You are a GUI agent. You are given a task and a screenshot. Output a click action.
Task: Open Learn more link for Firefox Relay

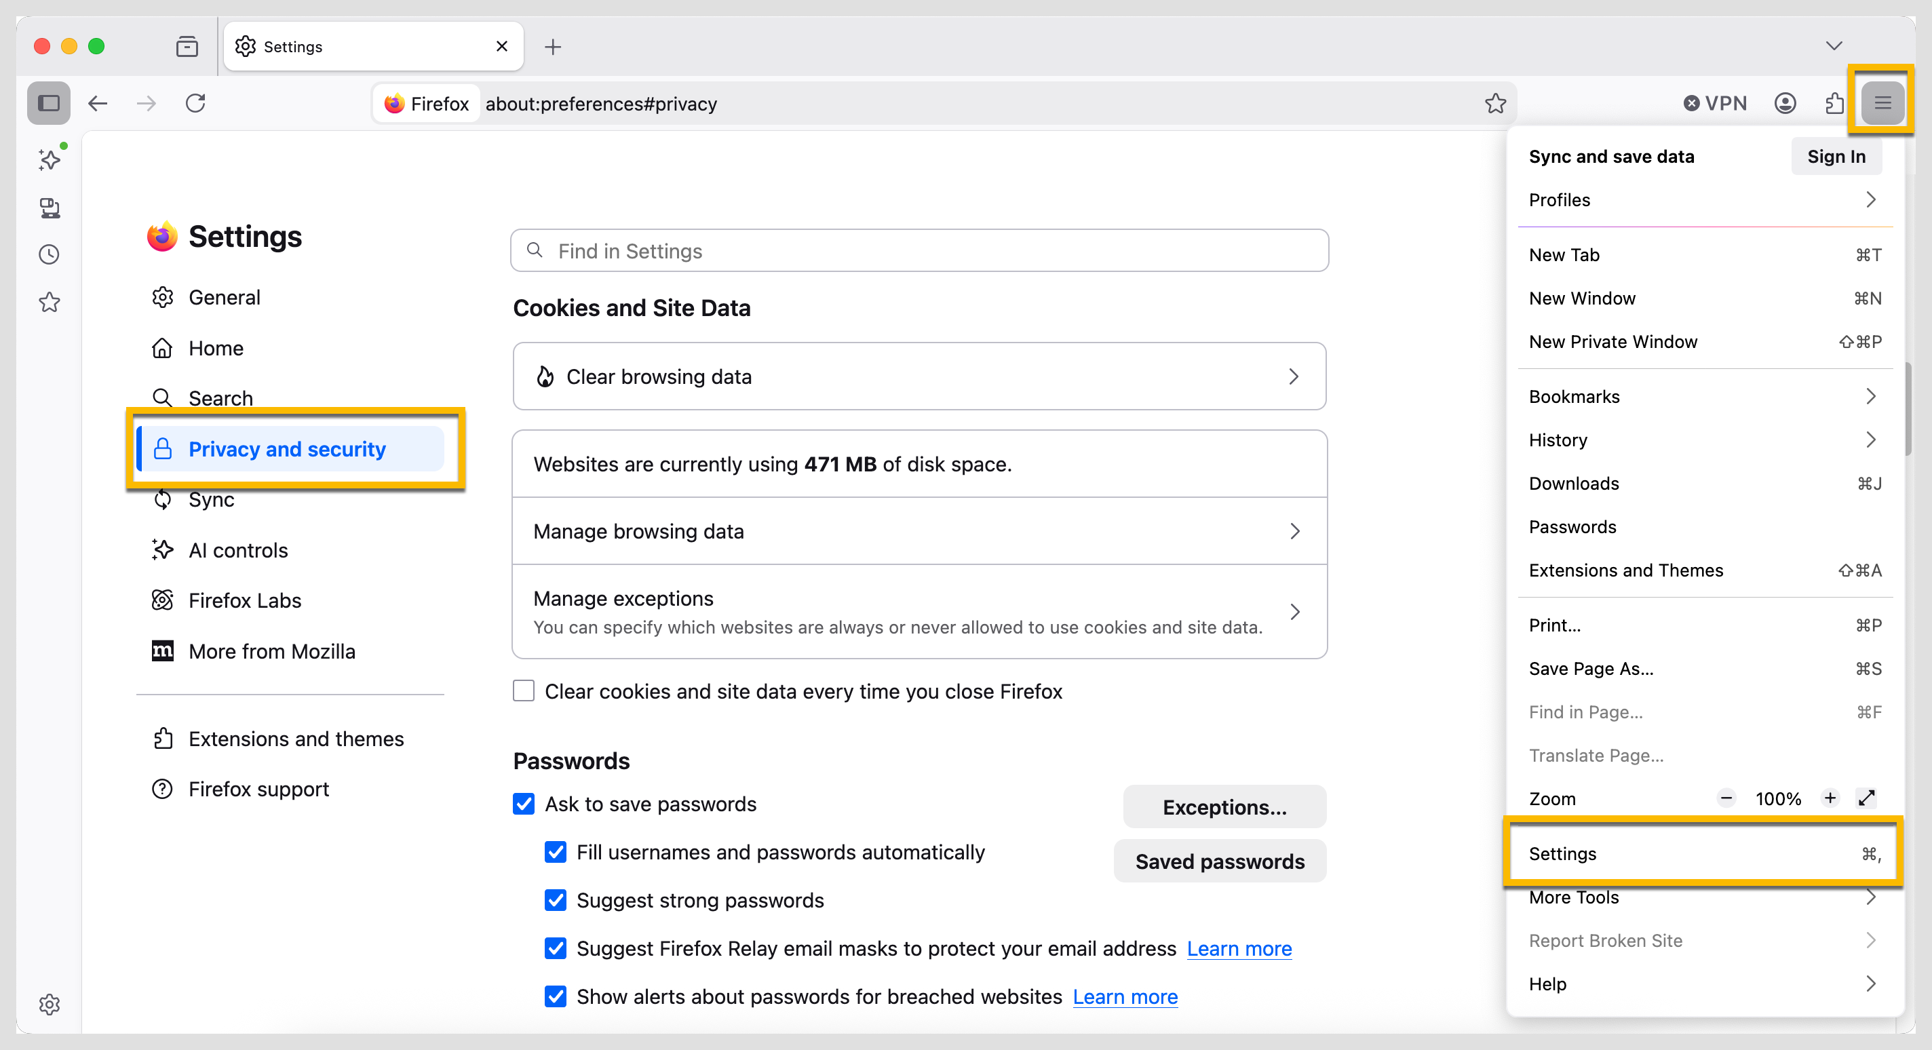(x=1239, y=949)
